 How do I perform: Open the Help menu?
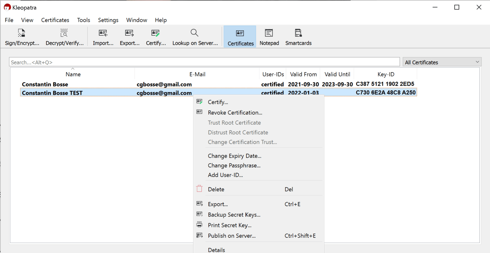(161, 20)
